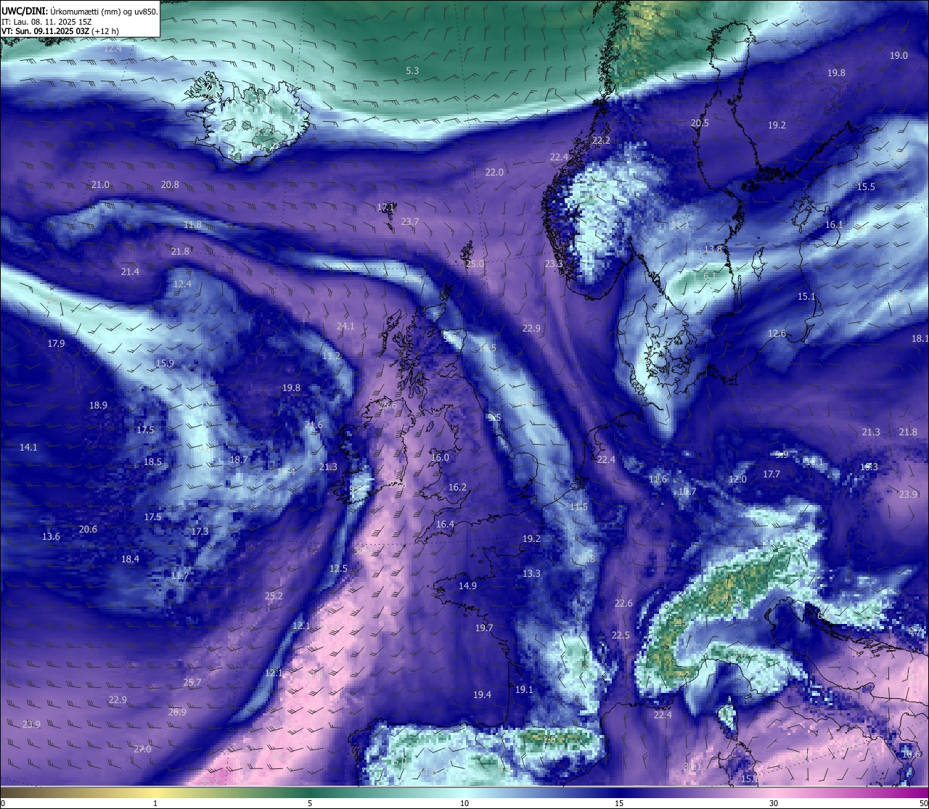Click the 17.1 value label
The width and height of the screenshot is (929, 809).
pyautogui.click(x=385, y=207)
